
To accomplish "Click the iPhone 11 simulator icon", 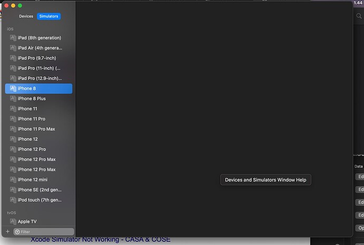I will (13, 109).
